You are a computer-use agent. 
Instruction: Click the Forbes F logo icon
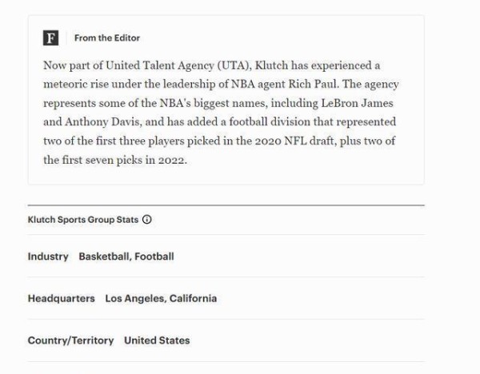tap(50, 38)
